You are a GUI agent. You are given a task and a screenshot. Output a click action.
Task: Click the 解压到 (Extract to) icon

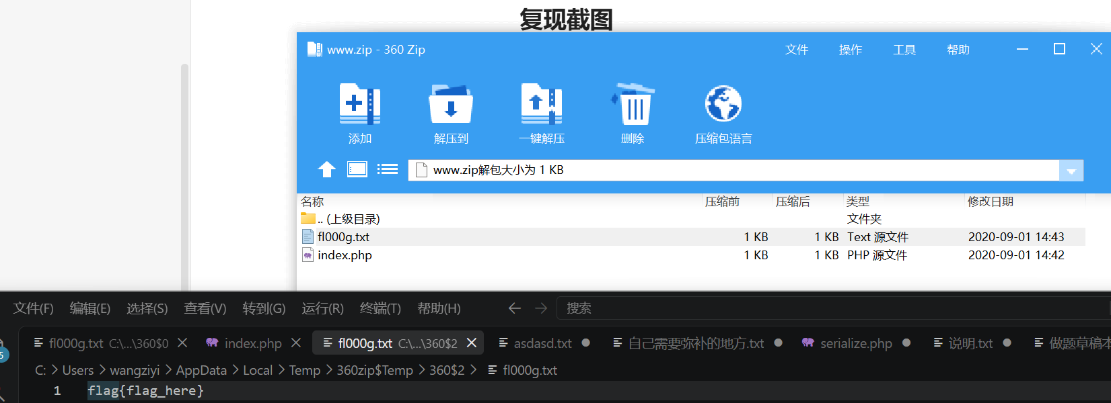point(451,103)
